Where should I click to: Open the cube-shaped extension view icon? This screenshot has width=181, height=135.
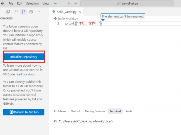point(31,12)
